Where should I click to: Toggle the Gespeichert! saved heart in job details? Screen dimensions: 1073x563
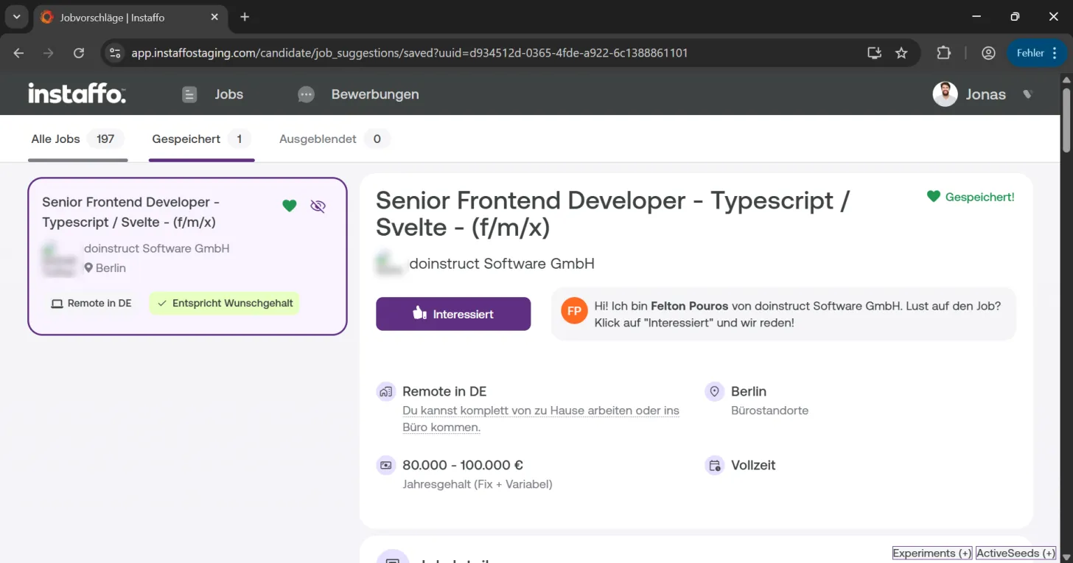coord(971,197)
